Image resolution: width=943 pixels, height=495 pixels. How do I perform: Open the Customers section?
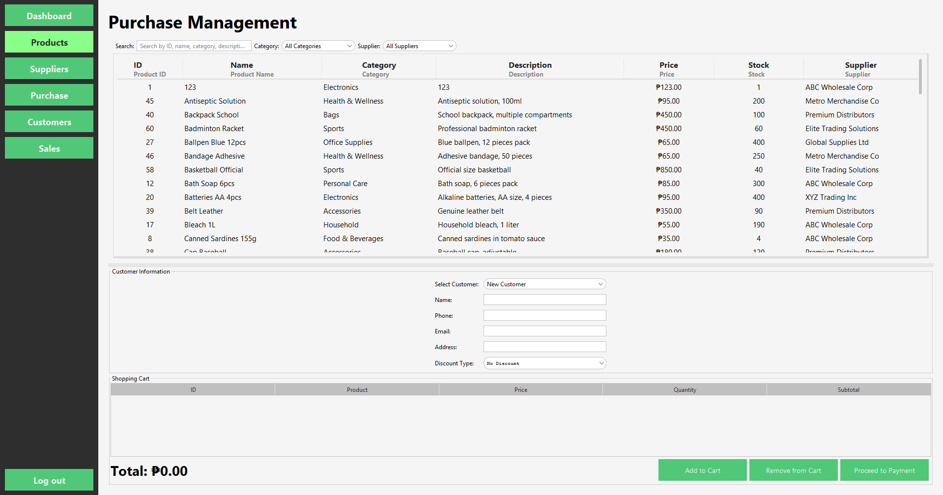click(x=49, y=121)
